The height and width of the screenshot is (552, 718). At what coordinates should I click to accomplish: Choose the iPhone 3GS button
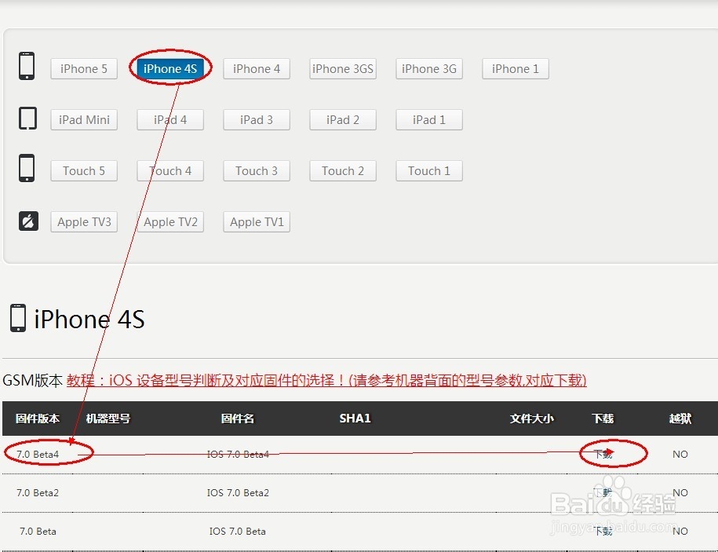[342, 69]
